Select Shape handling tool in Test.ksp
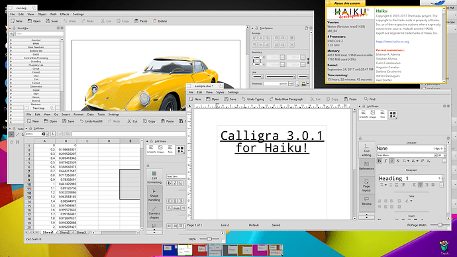Screen dimensions: 457x257 click(154, 195)
